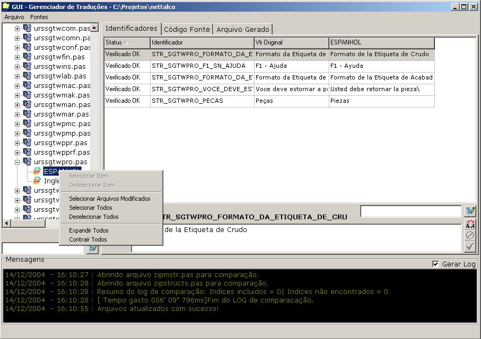
Task: Click the application icon in the title bar
Action: [6, 6]
